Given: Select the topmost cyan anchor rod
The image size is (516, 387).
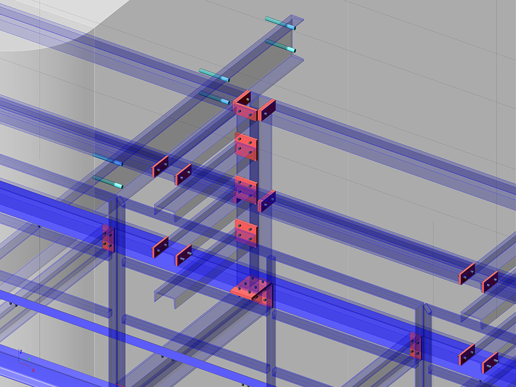Looking at the screenshot, I should (280, 23).
